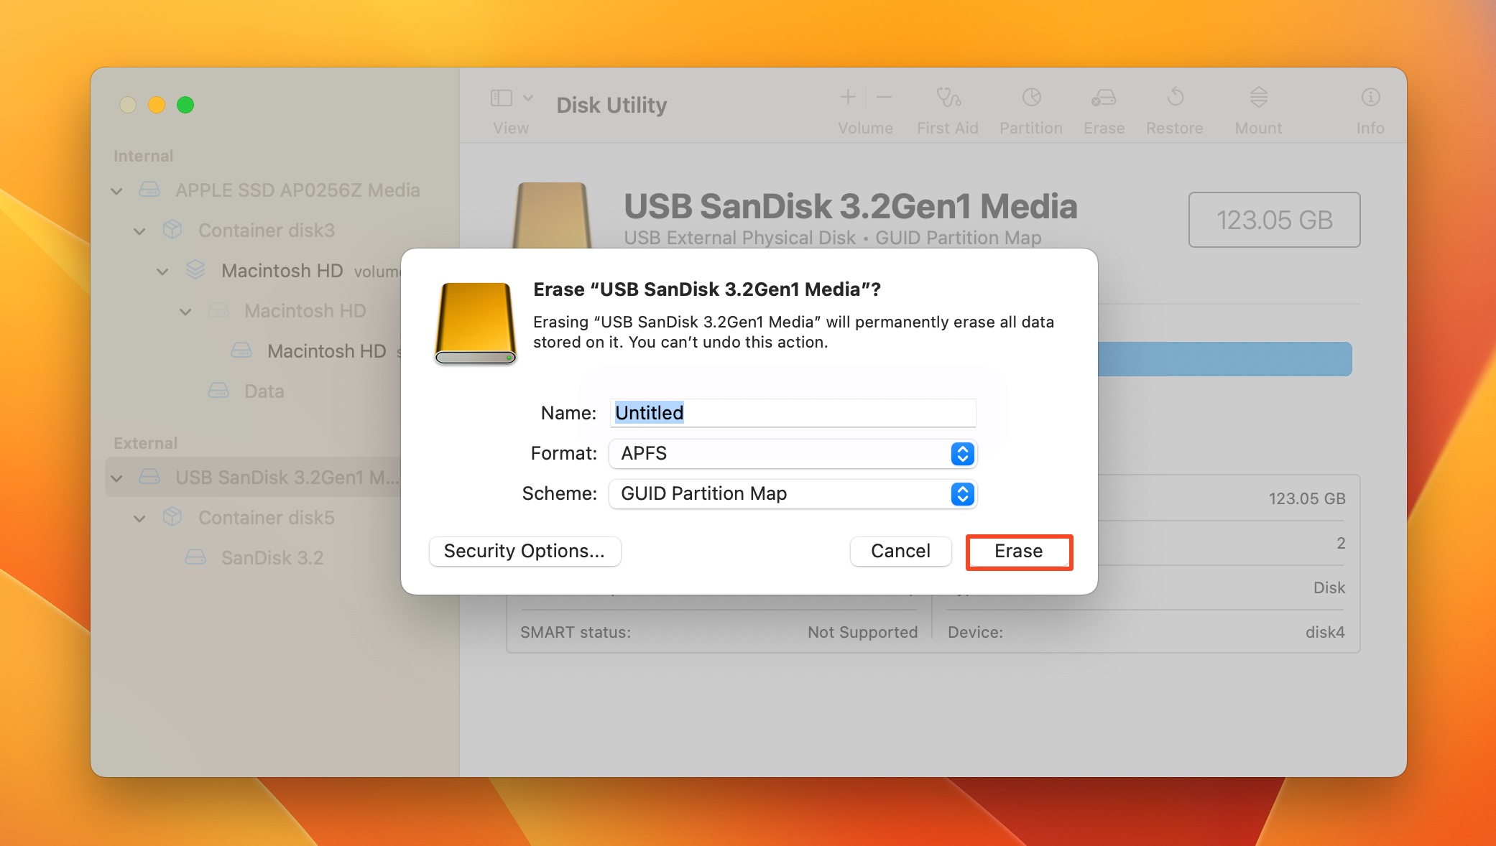The height and width of the screenshot is (846, 1496).
Task: Click the Erase toolbar icon
Action: (x=1104, y=97)
